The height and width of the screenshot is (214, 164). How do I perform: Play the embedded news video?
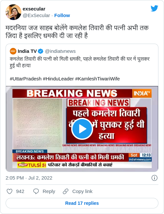point(82,129)
